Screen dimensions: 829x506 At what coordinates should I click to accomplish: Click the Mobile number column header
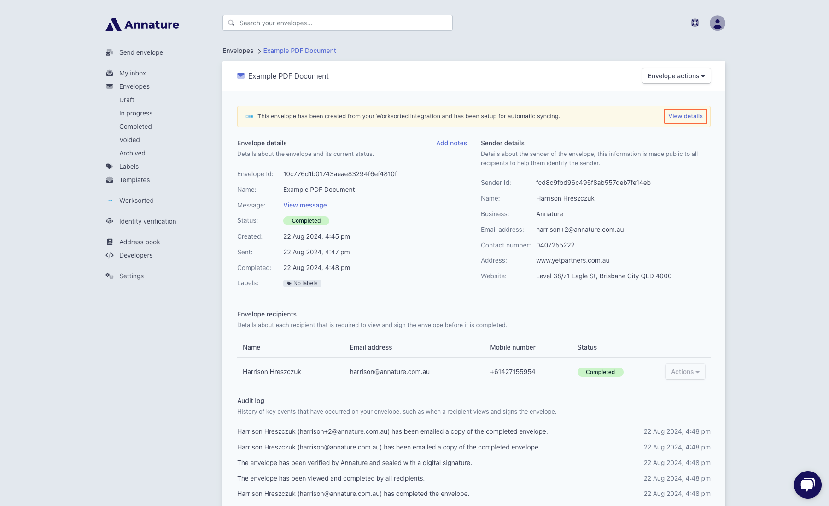click(x=513, y=347)
